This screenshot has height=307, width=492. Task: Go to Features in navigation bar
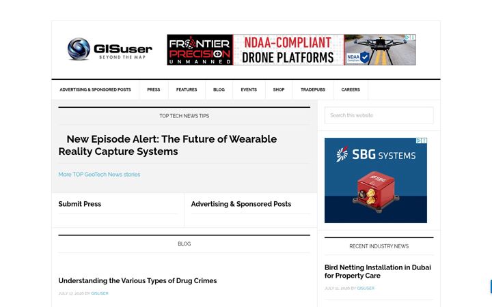[187, 89]
